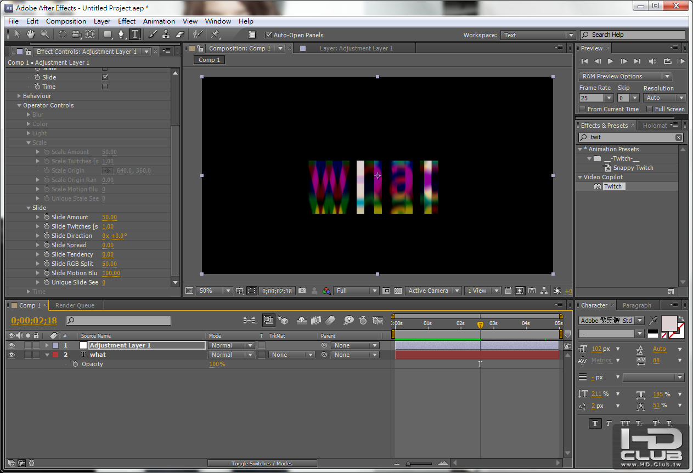Image resolution: width=693 pixels, height=473 pixels.
Task: Switch to the Render Queue tab
Action: 75,305
